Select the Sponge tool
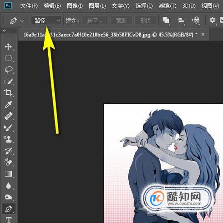 click(8, 197)
